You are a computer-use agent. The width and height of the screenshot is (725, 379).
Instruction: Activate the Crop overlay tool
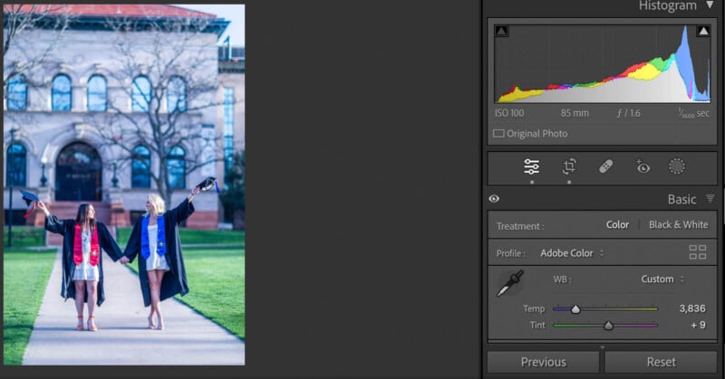pos(569,166)
